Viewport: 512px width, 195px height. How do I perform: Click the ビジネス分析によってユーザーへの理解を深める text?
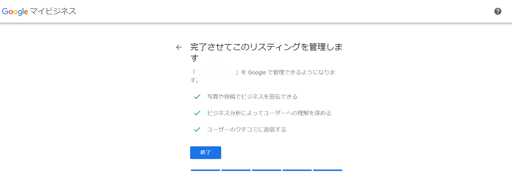point(269,113)
